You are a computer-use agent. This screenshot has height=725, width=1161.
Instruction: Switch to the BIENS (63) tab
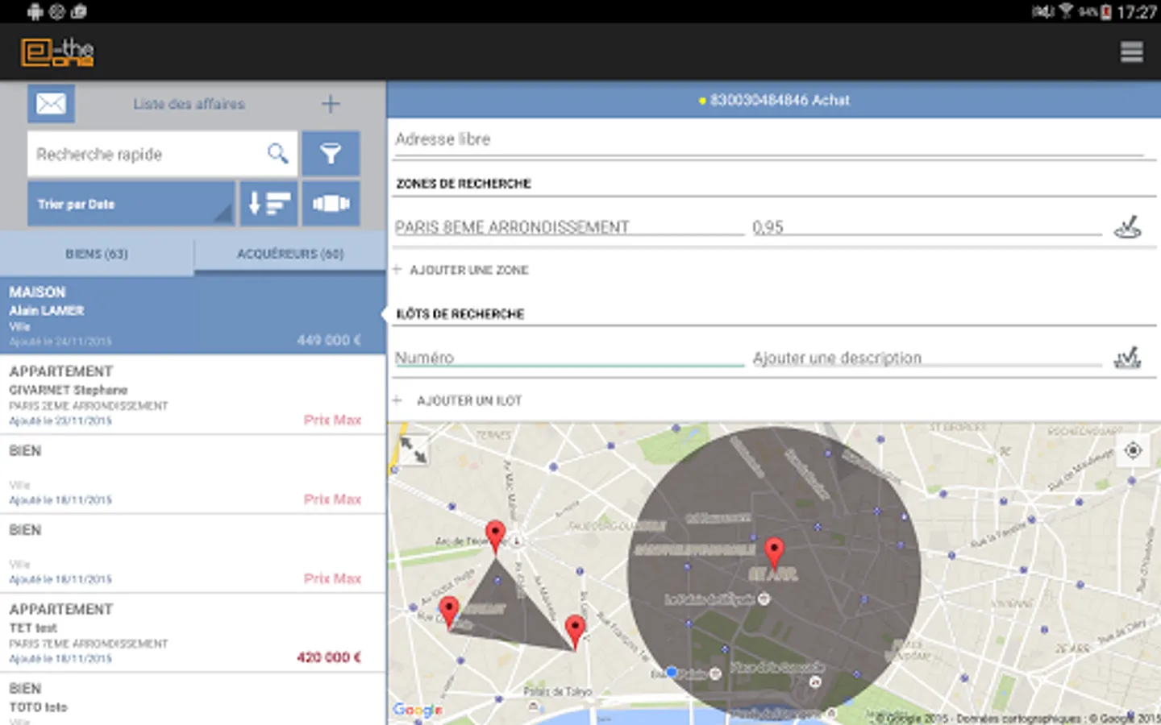tap(97, 254)
